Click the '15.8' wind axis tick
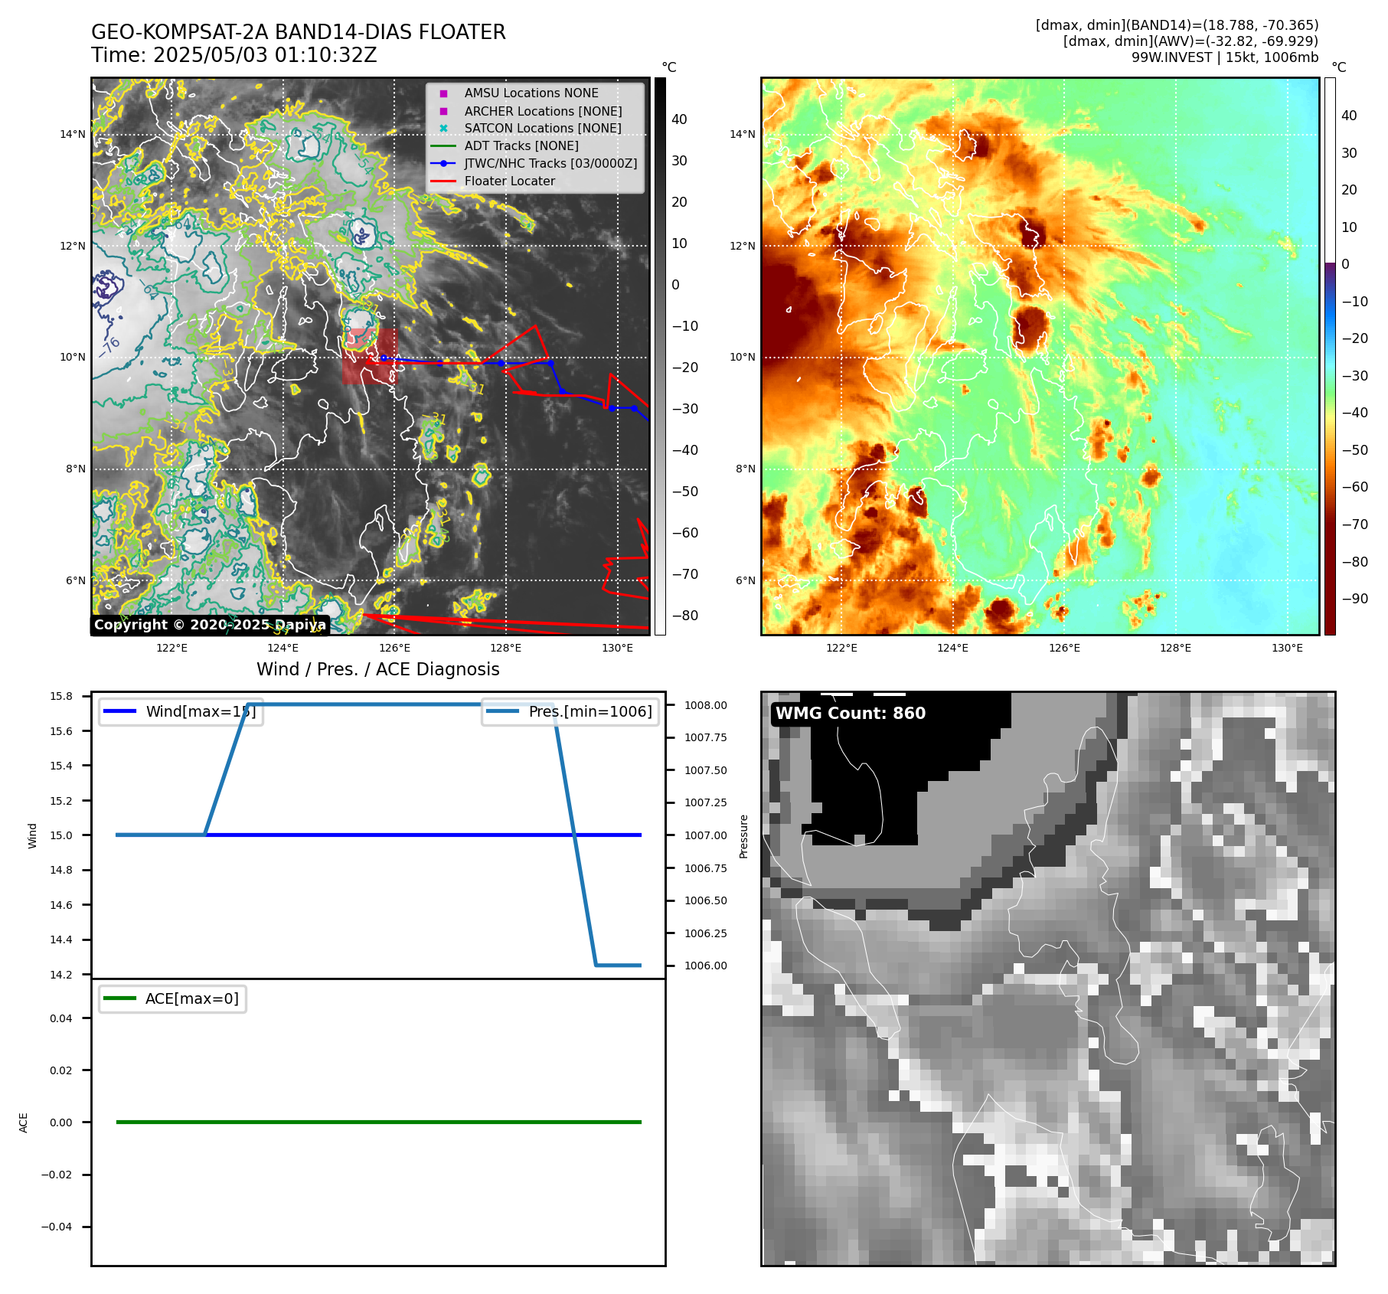 pyautogui.click(x=61, y=696)
